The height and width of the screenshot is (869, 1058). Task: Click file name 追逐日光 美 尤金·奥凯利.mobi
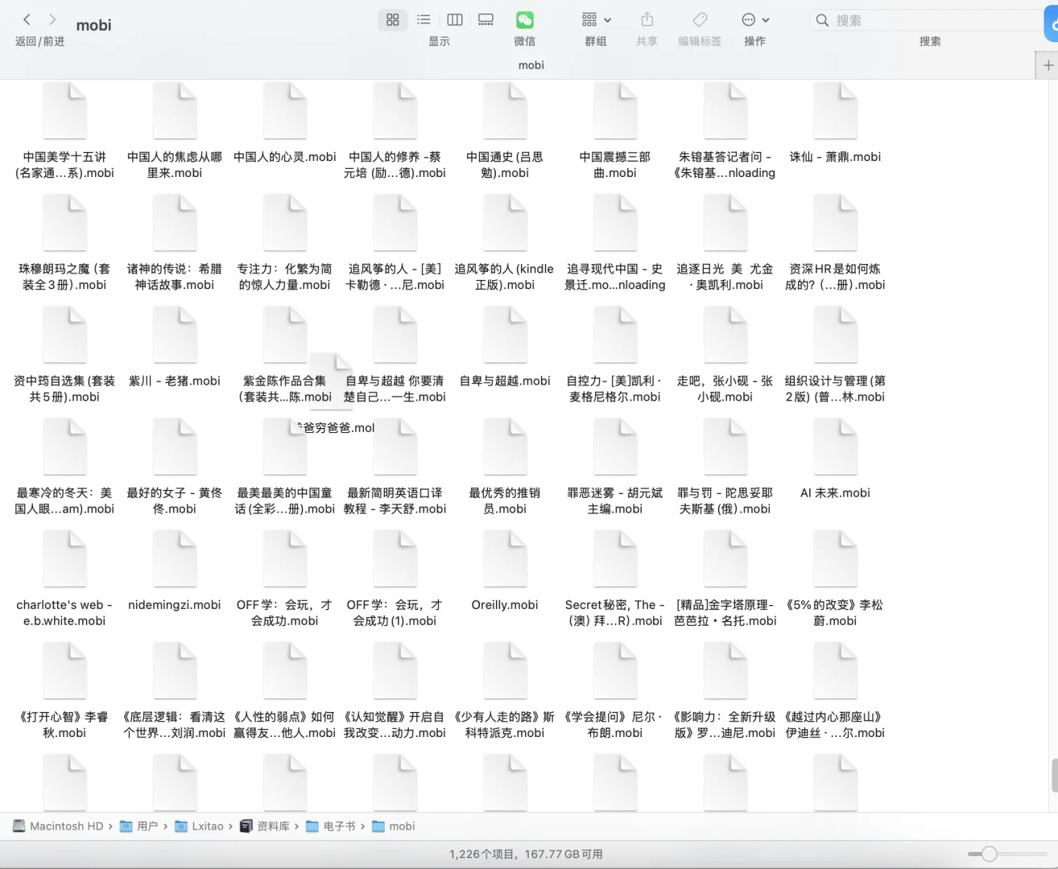[x=725, y=277]
